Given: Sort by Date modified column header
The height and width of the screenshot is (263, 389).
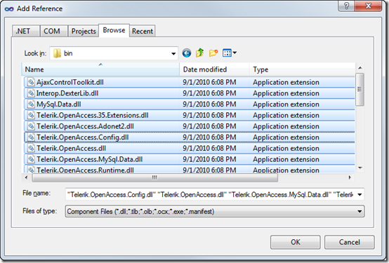Looking at the screenshot, I should point(214,69).
